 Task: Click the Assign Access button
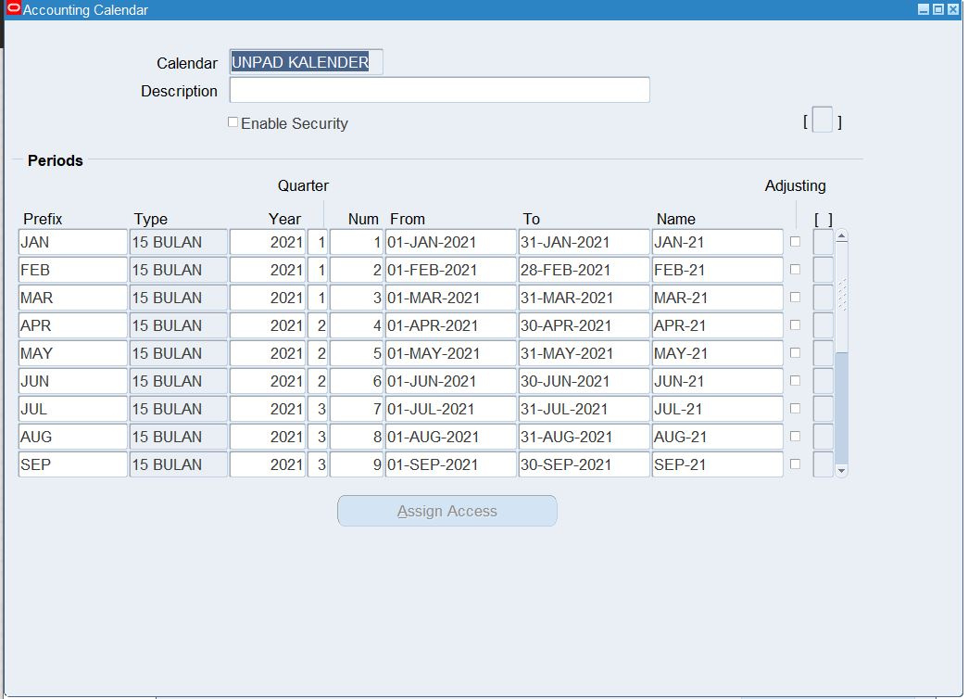tap(447, 511)
